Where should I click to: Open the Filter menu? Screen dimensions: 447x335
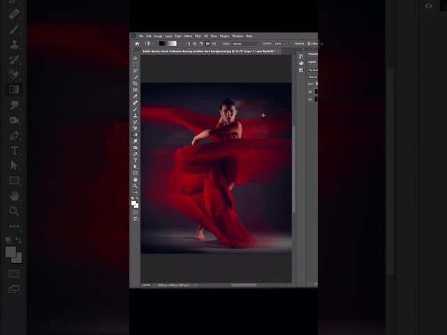(x=198, y=36)
